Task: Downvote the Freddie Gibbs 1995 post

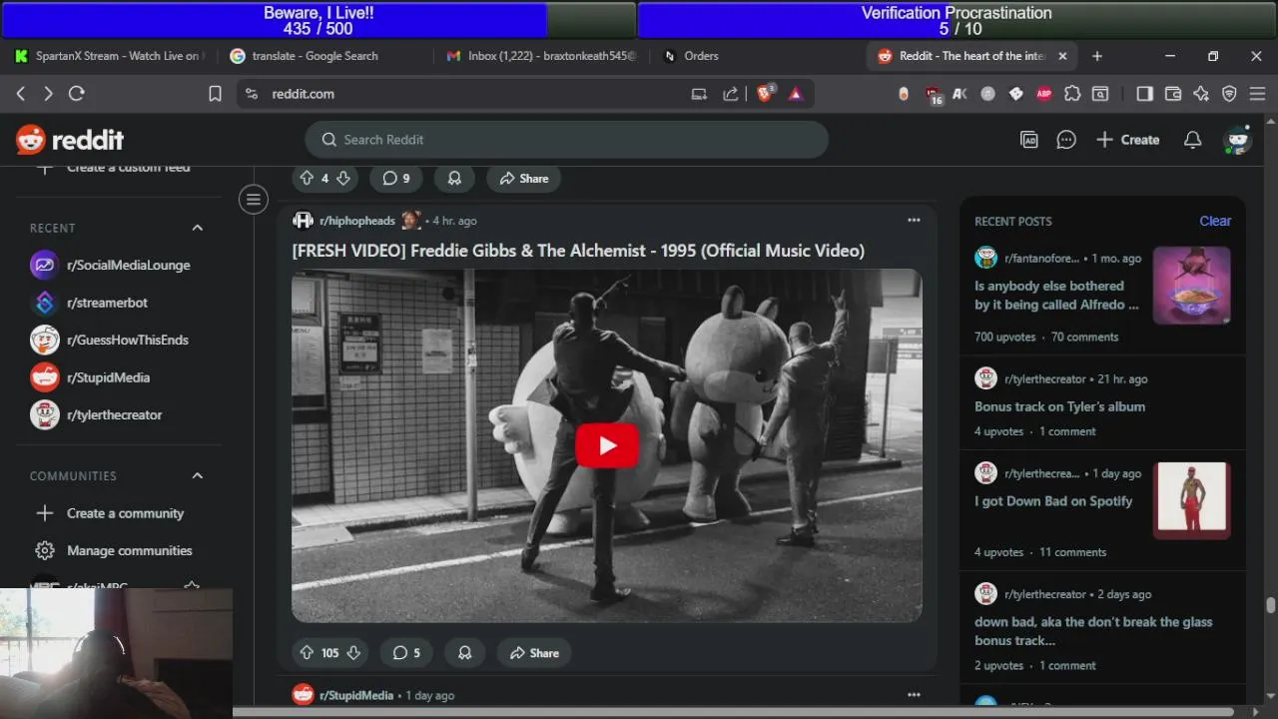Action: click(352, 653)
